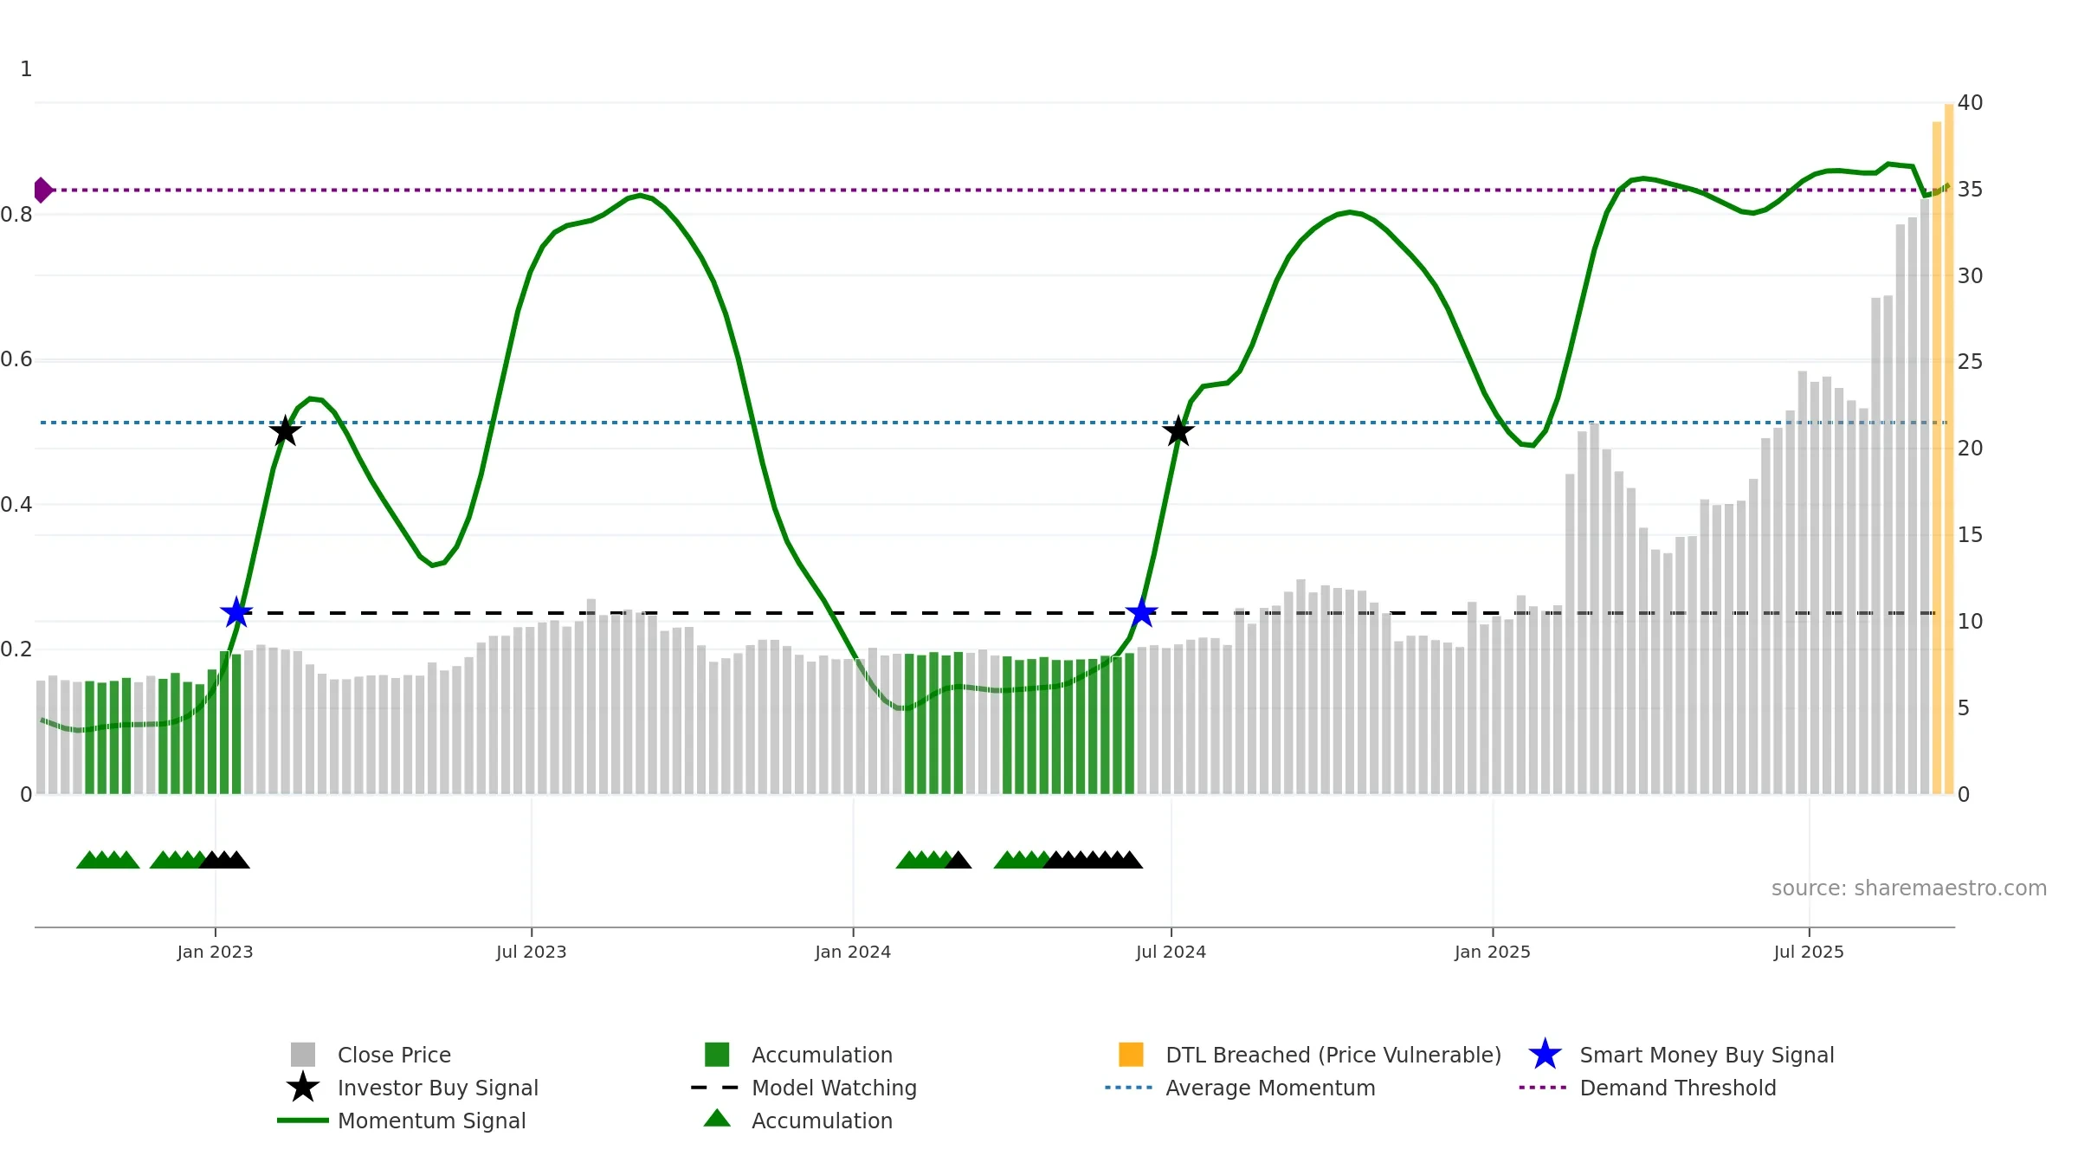
Task: Click the black Investor Buy star near Jul 2024
Action: tap(1178, 431)
